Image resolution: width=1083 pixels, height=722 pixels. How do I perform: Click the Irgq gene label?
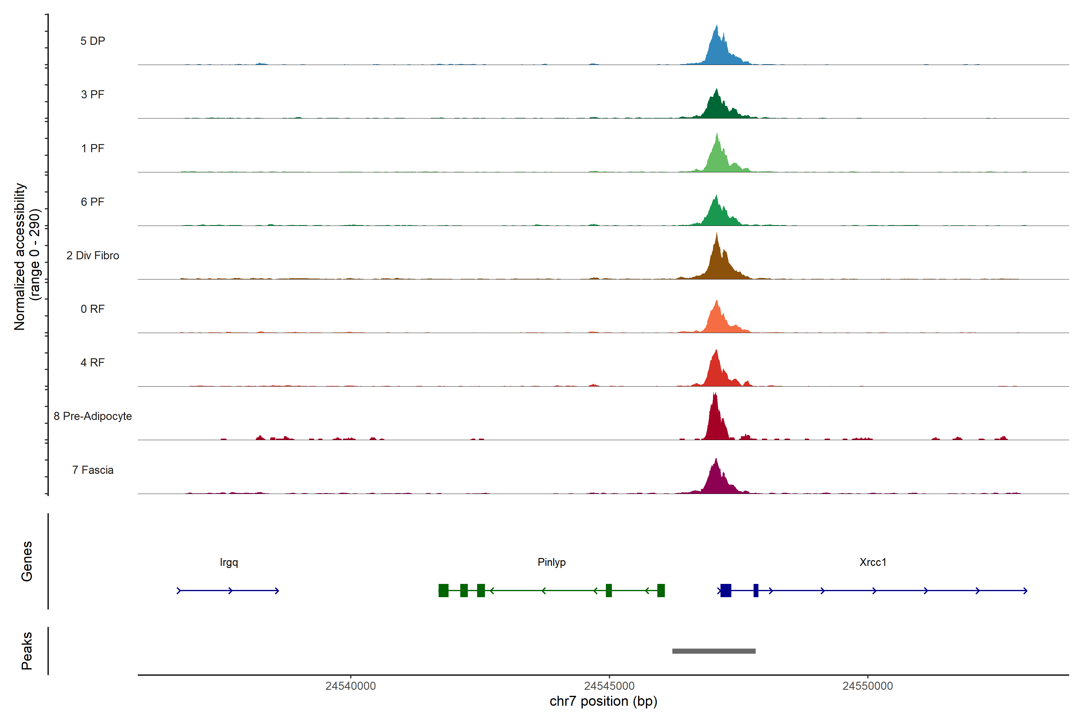pyautogui.click(x=229, y=562)
